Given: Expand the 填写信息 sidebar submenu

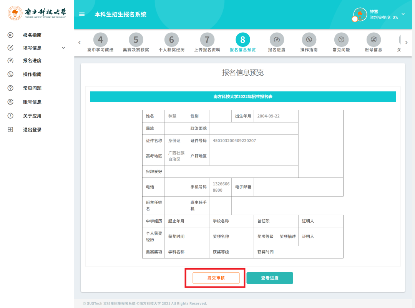Looking at the screenshot, I should pos(63,48).
